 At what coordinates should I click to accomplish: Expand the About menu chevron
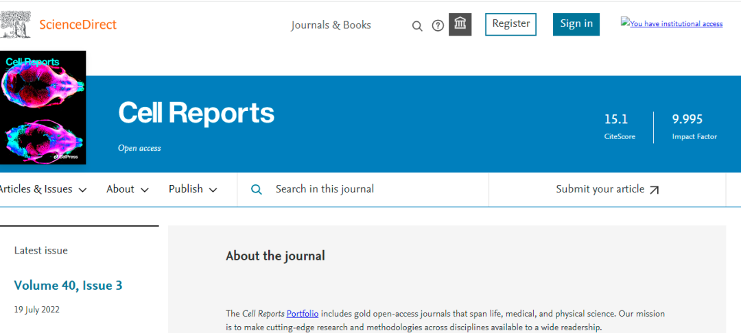[x=145, y=190]
